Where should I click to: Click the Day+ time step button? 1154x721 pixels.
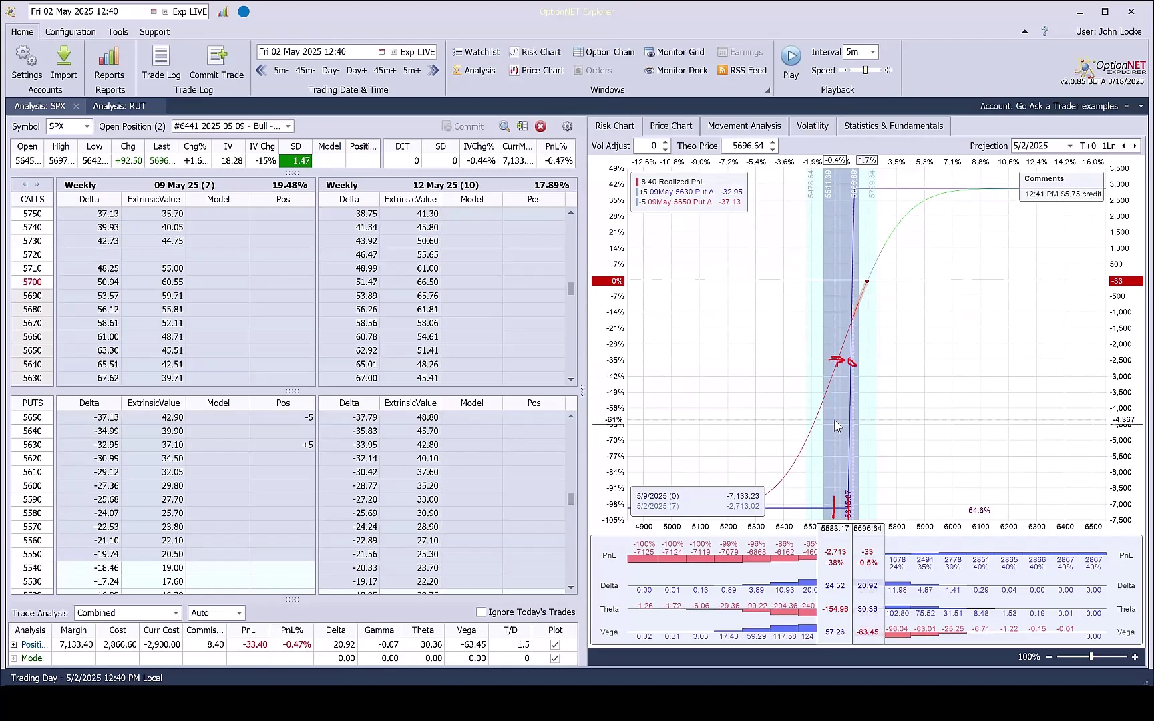coord(357,70)
